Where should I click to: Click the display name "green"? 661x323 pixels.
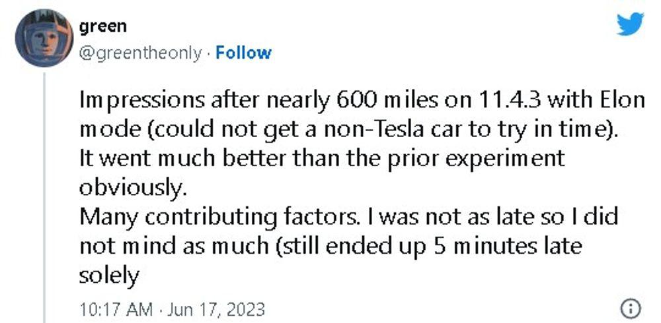click(102, 26)
